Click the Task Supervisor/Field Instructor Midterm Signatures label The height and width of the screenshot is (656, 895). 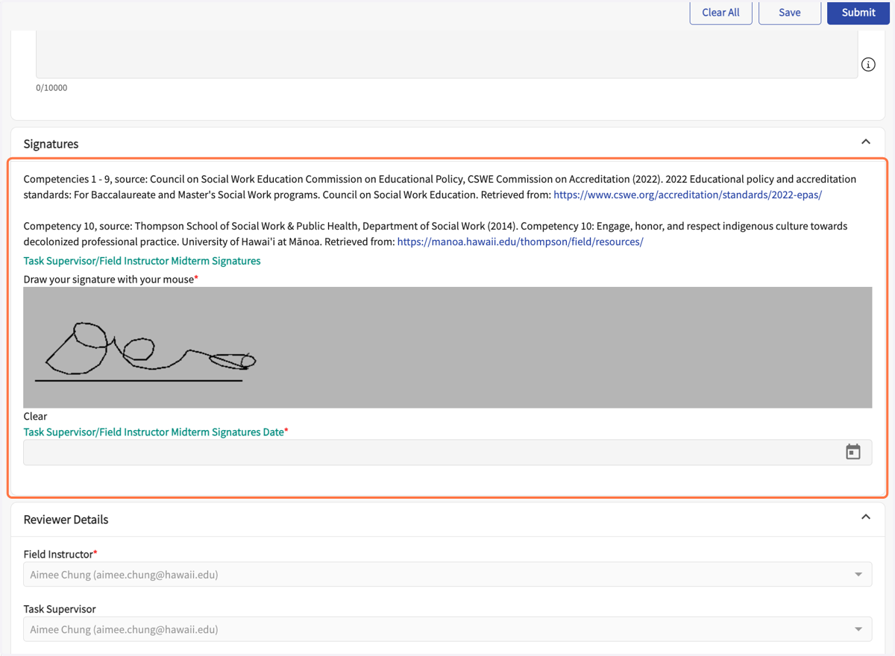[142, 261]
